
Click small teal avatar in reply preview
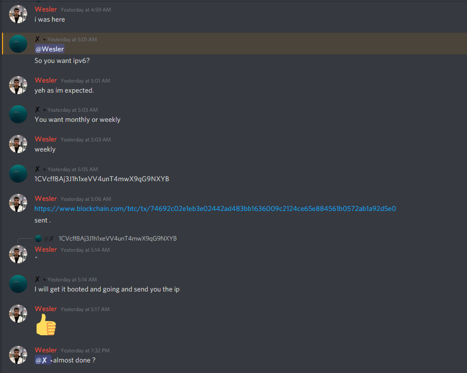38,239
